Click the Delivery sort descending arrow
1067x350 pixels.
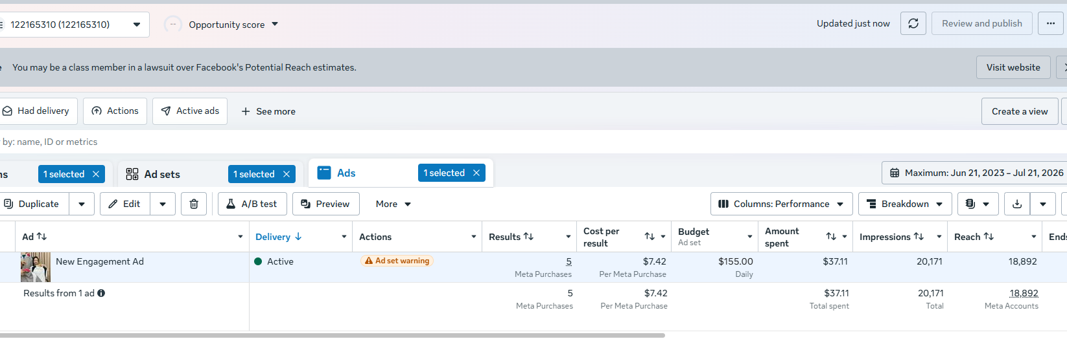[298, 237]
